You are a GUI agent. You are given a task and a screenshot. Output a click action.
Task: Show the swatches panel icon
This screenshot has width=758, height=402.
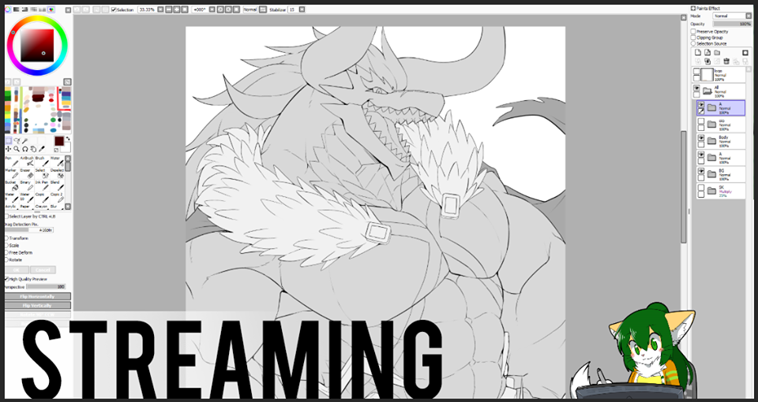coord(51,9)
